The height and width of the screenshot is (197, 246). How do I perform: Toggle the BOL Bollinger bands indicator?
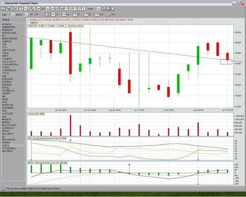coord(53,14)
